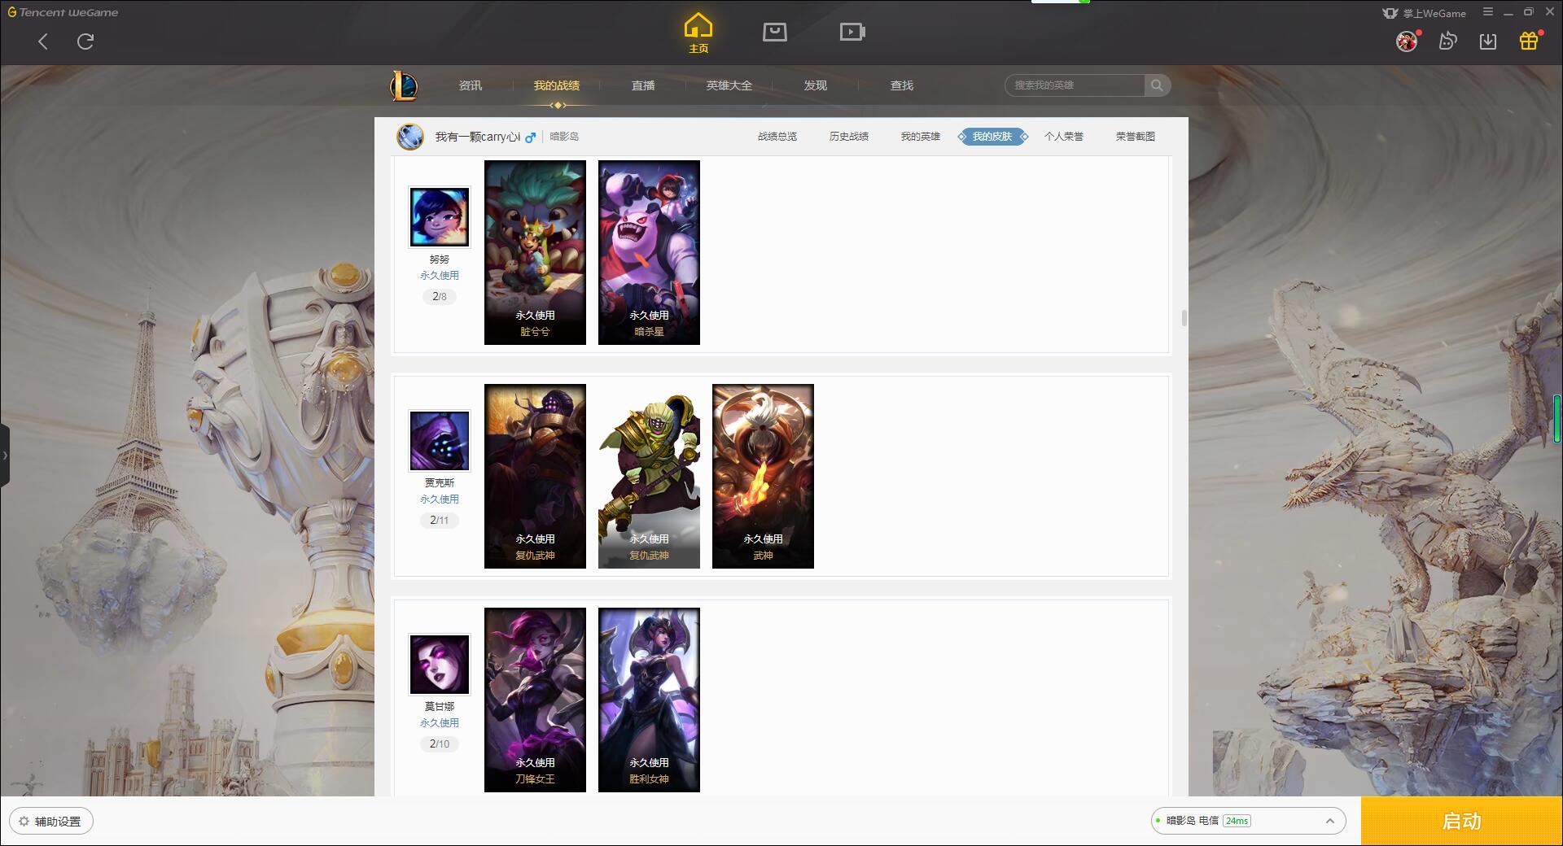
Task: Open the store bag icon in the top bar
Action: click(x=775, y=32)
